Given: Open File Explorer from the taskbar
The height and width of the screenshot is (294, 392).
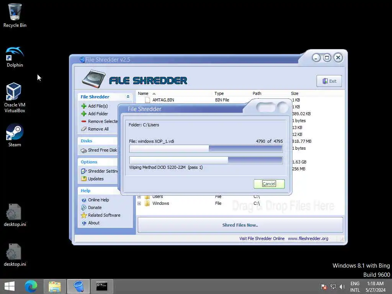Looking at the screenshot, I should tap(54, 286).
